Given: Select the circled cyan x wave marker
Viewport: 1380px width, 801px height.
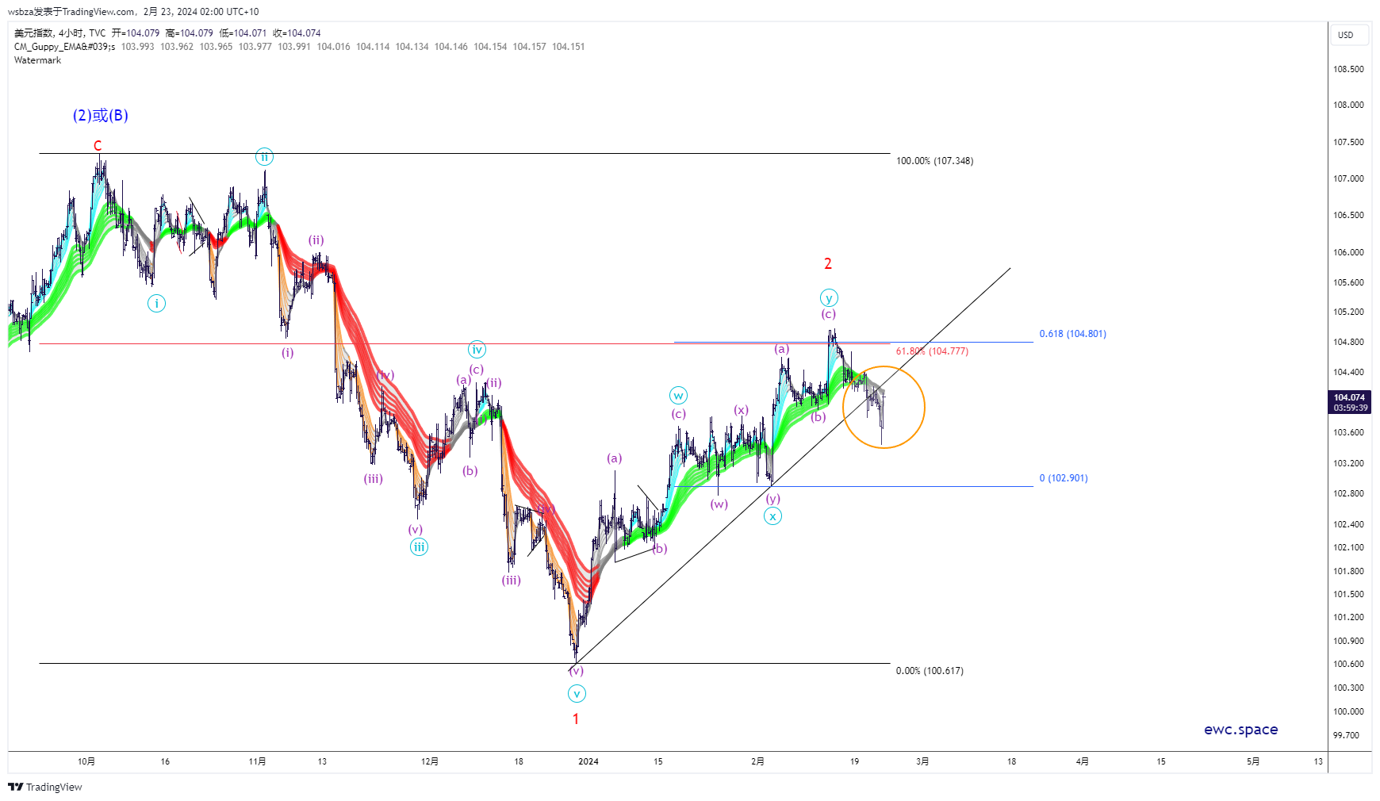Looking at the screenshot, I should coord(772,516).
